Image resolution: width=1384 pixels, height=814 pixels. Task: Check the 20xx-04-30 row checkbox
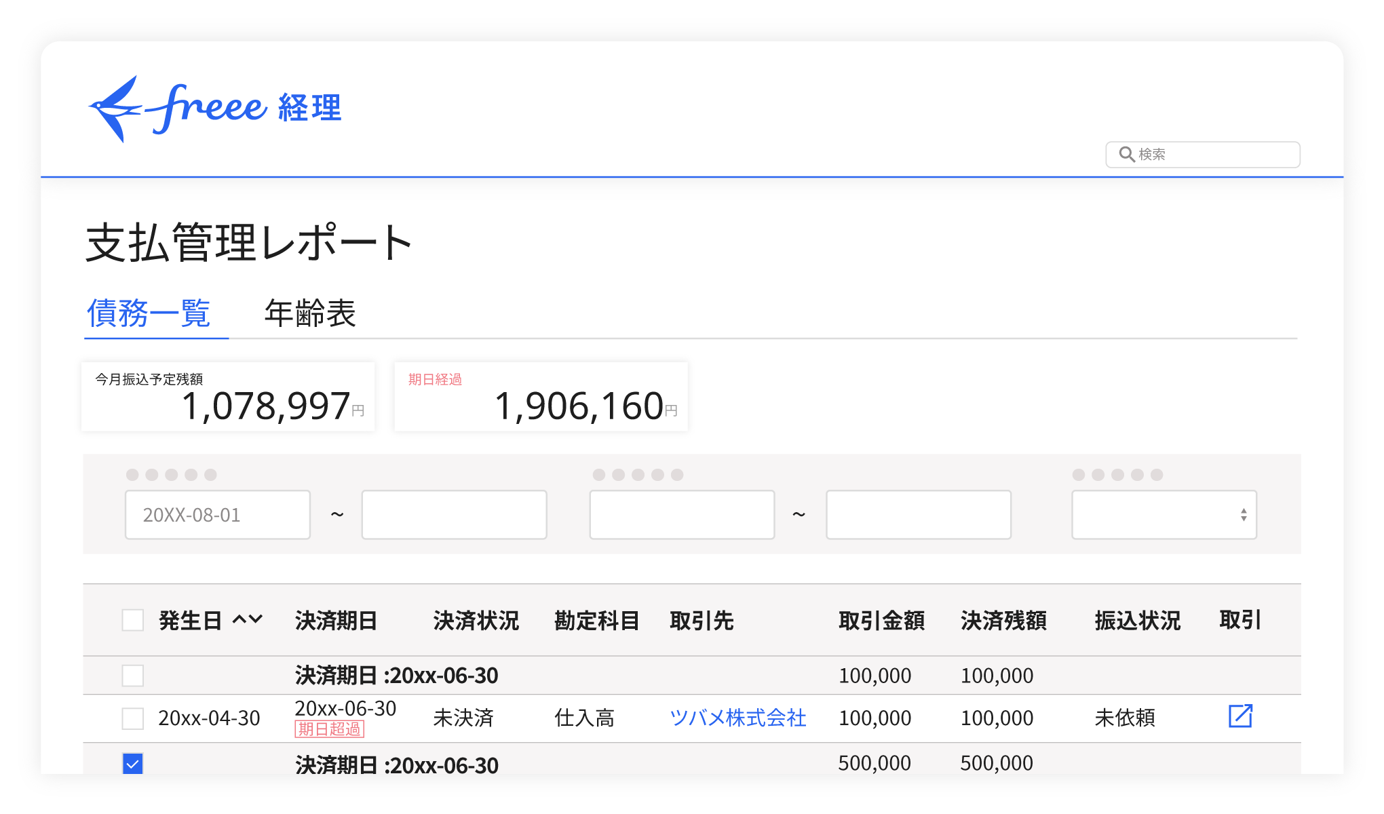tap(133, 718)
